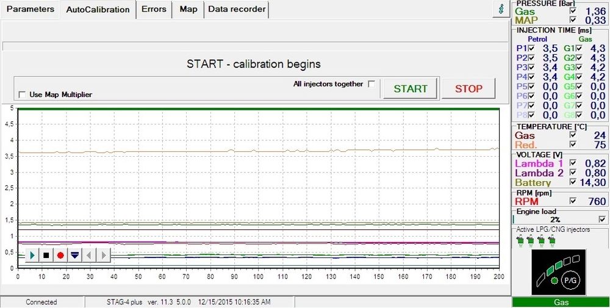The image size is (610, 308).
Task: Toggle G4 gas injection checkbox
Action: pos(579,77)
